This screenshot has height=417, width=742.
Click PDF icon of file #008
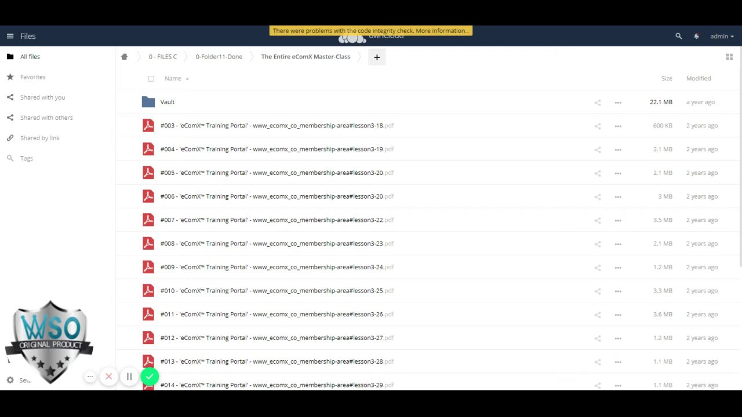pyautogui.click(x=148, y=244)
